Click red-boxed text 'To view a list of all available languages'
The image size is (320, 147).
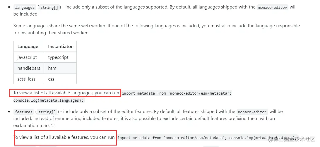pyautogui.click(x=66, y=93)
